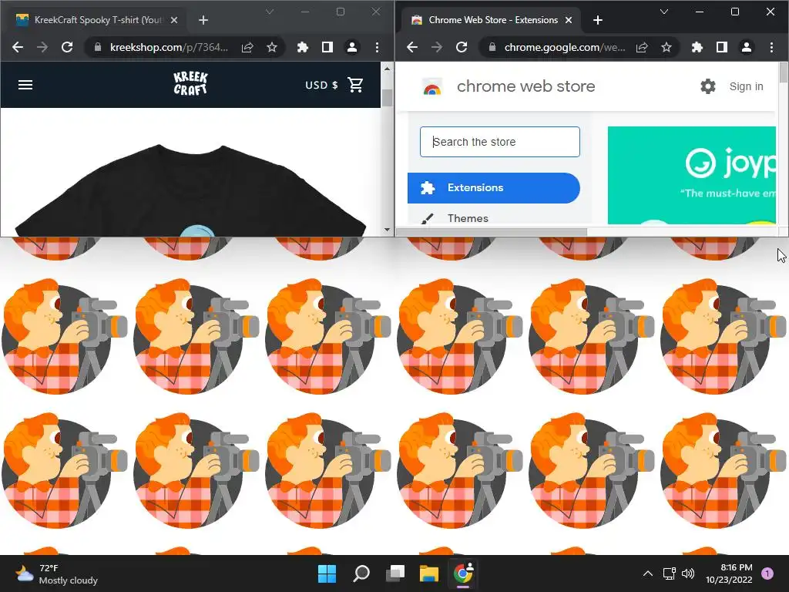Open File Explorer from the taskbar
Viewport: 789px width, 592px height.
429,573
